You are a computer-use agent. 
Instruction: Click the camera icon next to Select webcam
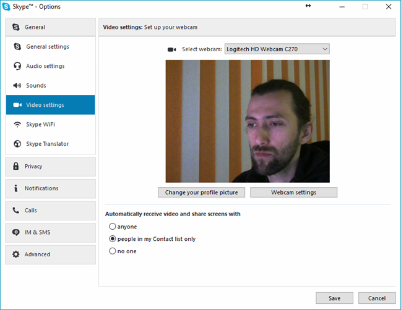[x=171, y=49]
